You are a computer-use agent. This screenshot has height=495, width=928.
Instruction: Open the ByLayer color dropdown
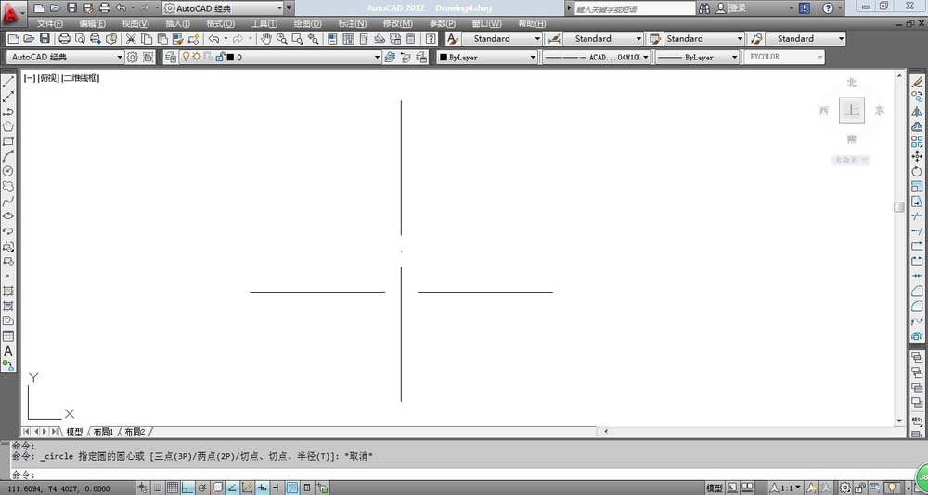[x=487, y=57]
